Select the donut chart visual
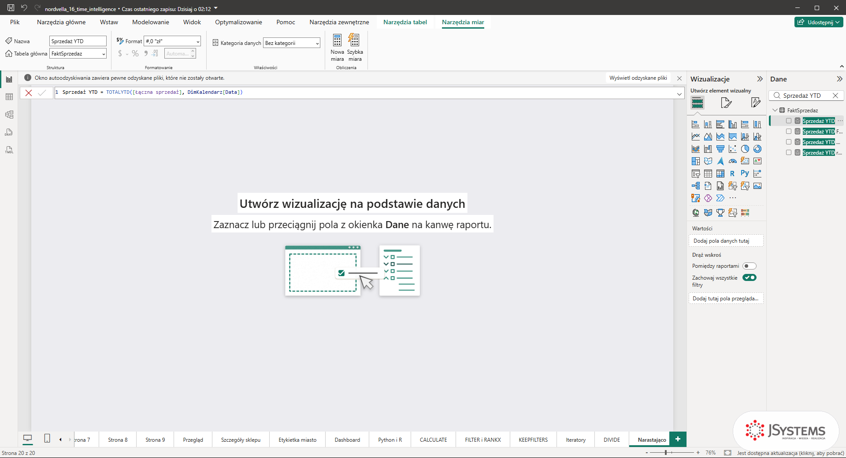Screen dimensions: 846x458 [757, 149]
